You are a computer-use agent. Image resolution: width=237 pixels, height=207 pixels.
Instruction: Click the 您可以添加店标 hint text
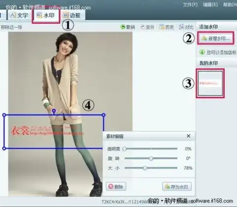click(222, 52)
